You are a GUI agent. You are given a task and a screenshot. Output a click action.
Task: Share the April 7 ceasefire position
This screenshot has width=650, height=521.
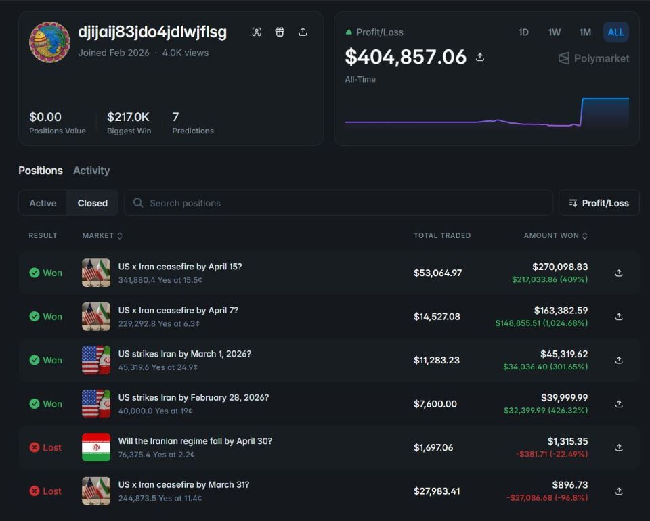pyautogui.click(x=619, y=317)
